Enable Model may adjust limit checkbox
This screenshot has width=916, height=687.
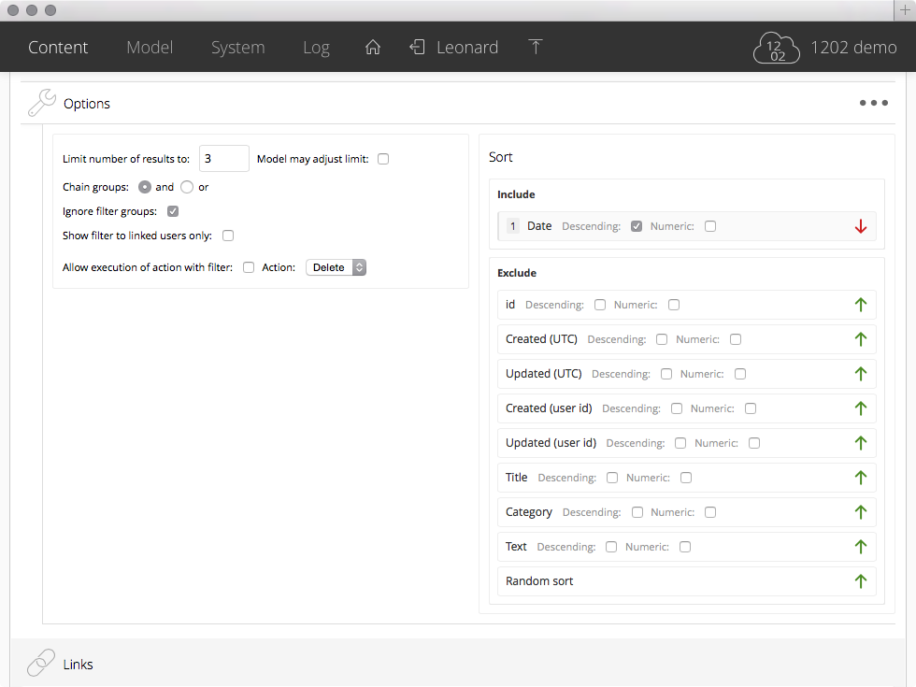click(383, 159)
